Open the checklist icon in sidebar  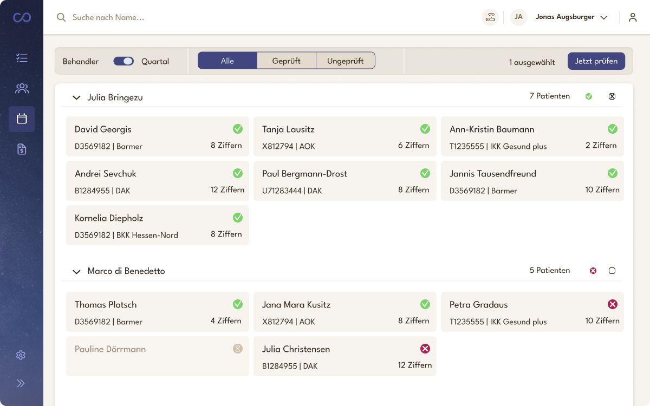pyautogui.click(x=22, y=58)
